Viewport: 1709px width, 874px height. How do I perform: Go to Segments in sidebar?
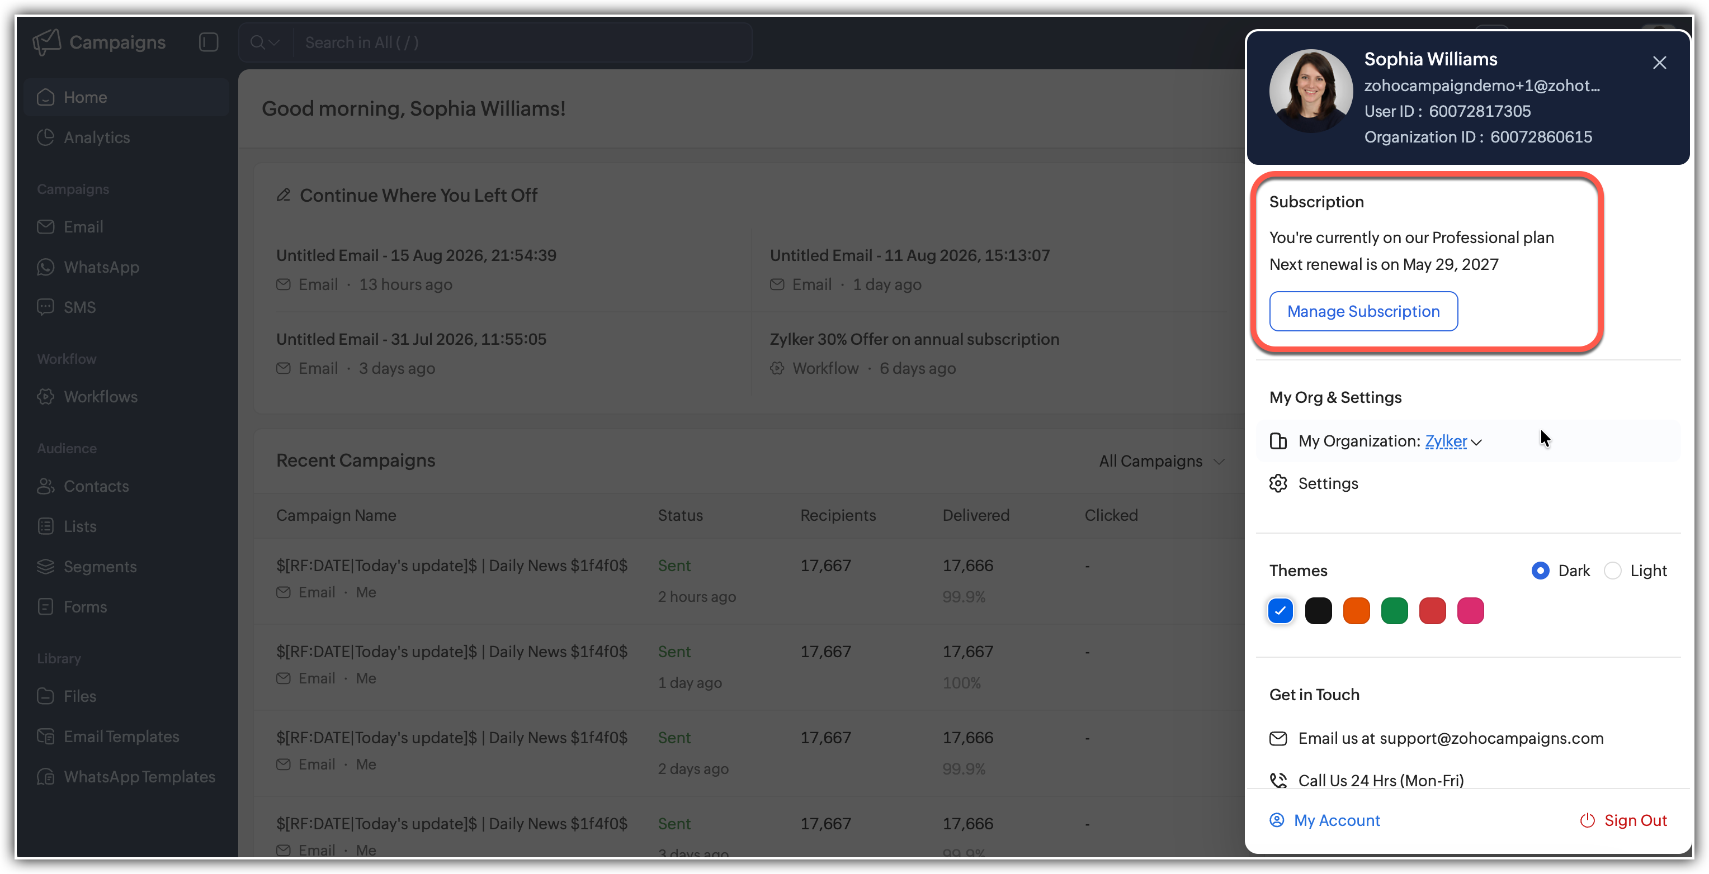pos(126,566)
